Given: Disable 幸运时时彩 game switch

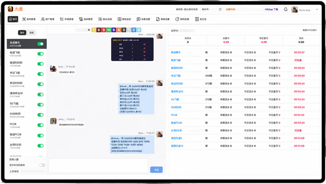Looking at the screenshot, I should (x=41, y=84).
